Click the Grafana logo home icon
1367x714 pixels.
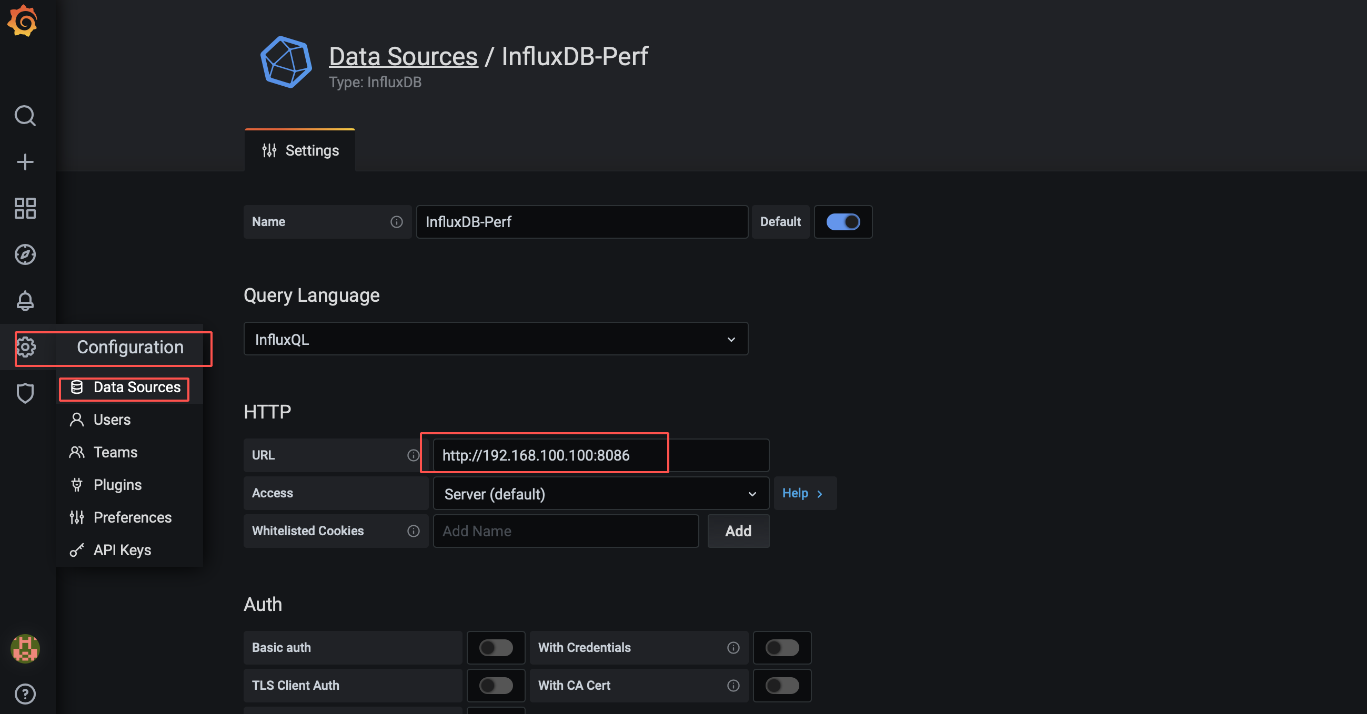click(x=22, y=21)
